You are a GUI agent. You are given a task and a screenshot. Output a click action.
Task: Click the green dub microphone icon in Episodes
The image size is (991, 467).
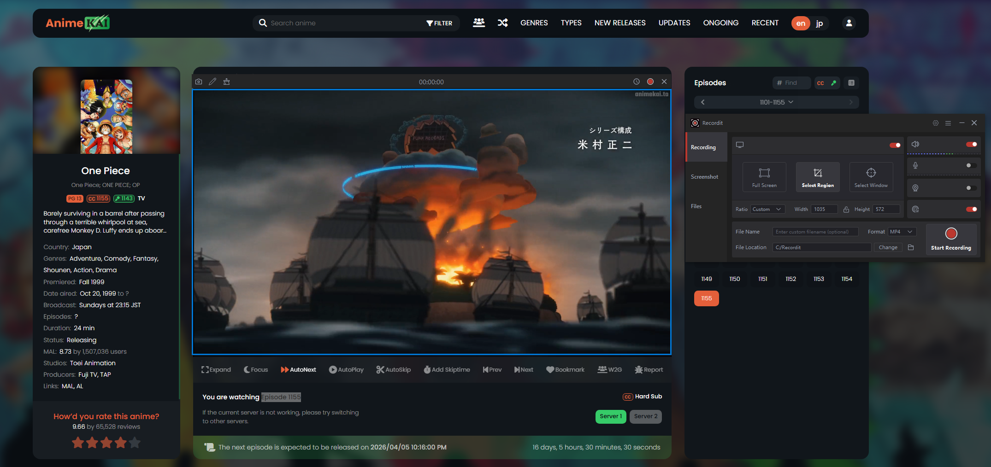tap(834, 83)
